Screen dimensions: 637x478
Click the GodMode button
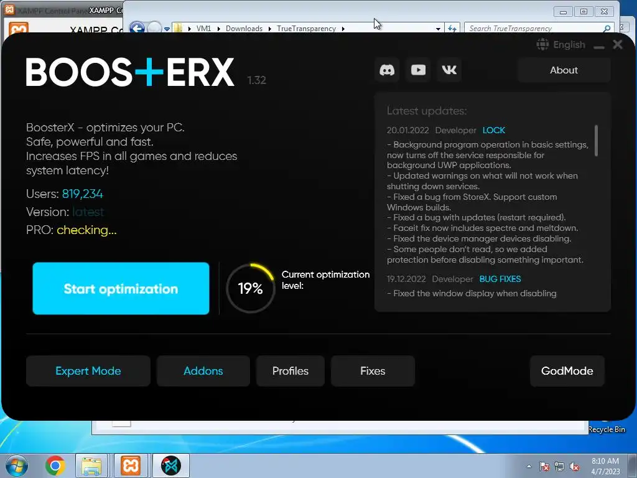567,371
